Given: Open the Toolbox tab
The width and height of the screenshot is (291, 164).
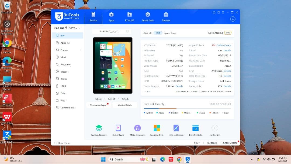Looking at the screenshot, I should click(166, 17).
